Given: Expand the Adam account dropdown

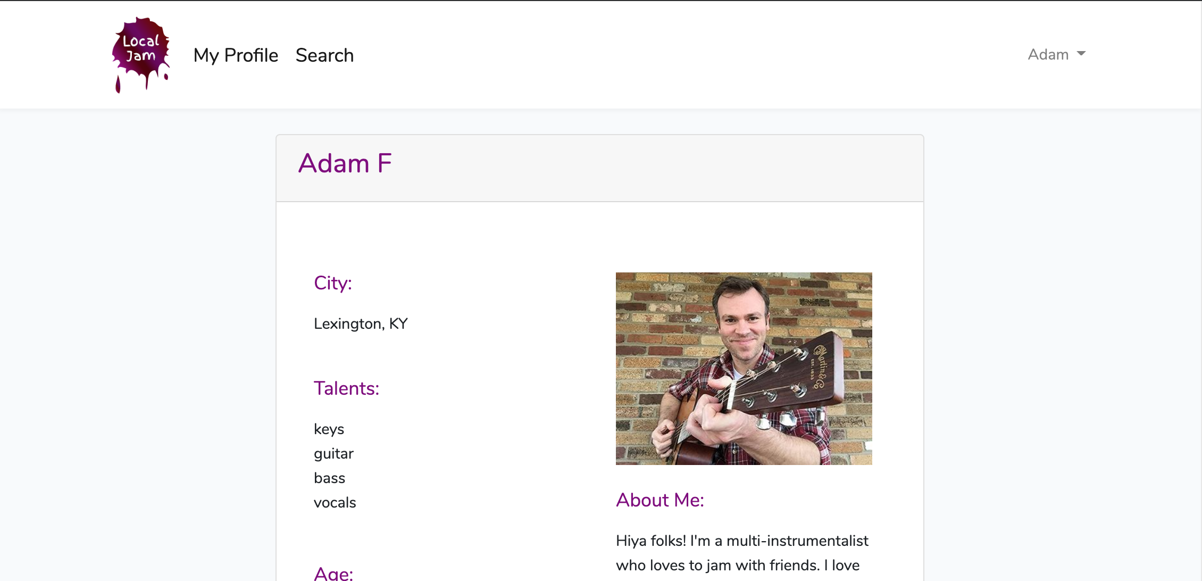Looking at the screenshot, I should pyautogui.click(x=1056, y=54).
